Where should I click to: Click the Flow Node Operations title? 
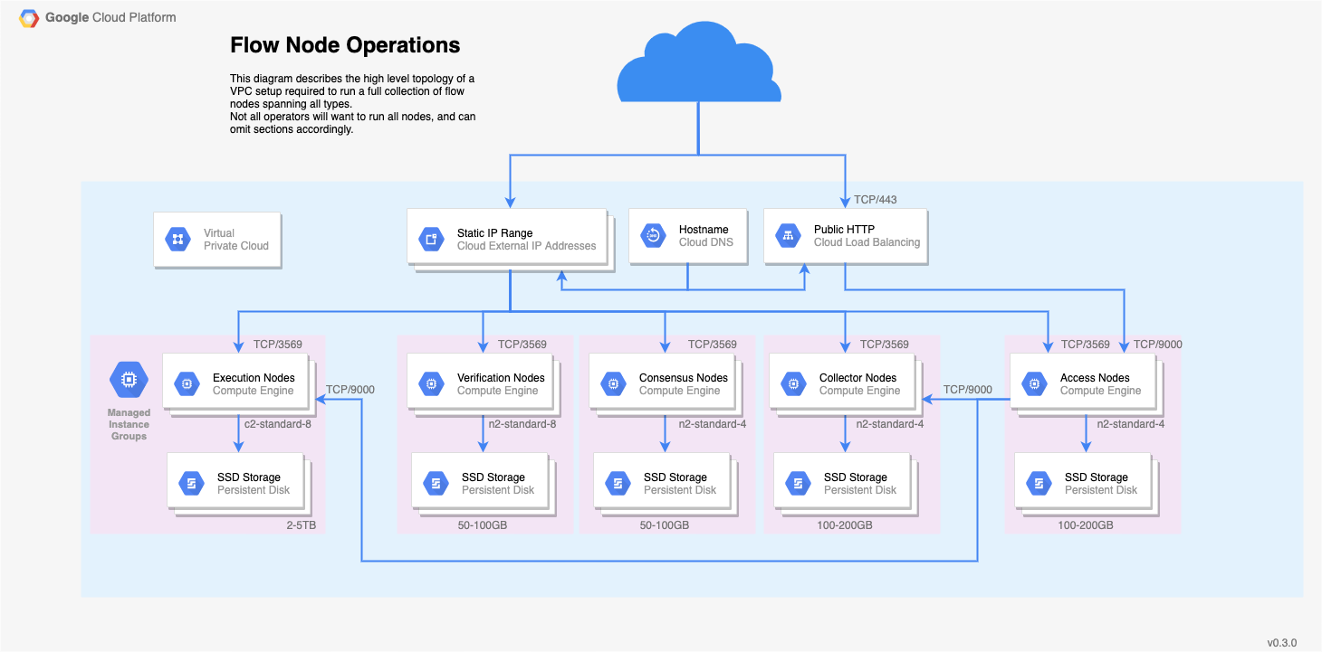(x=345, y=45)
